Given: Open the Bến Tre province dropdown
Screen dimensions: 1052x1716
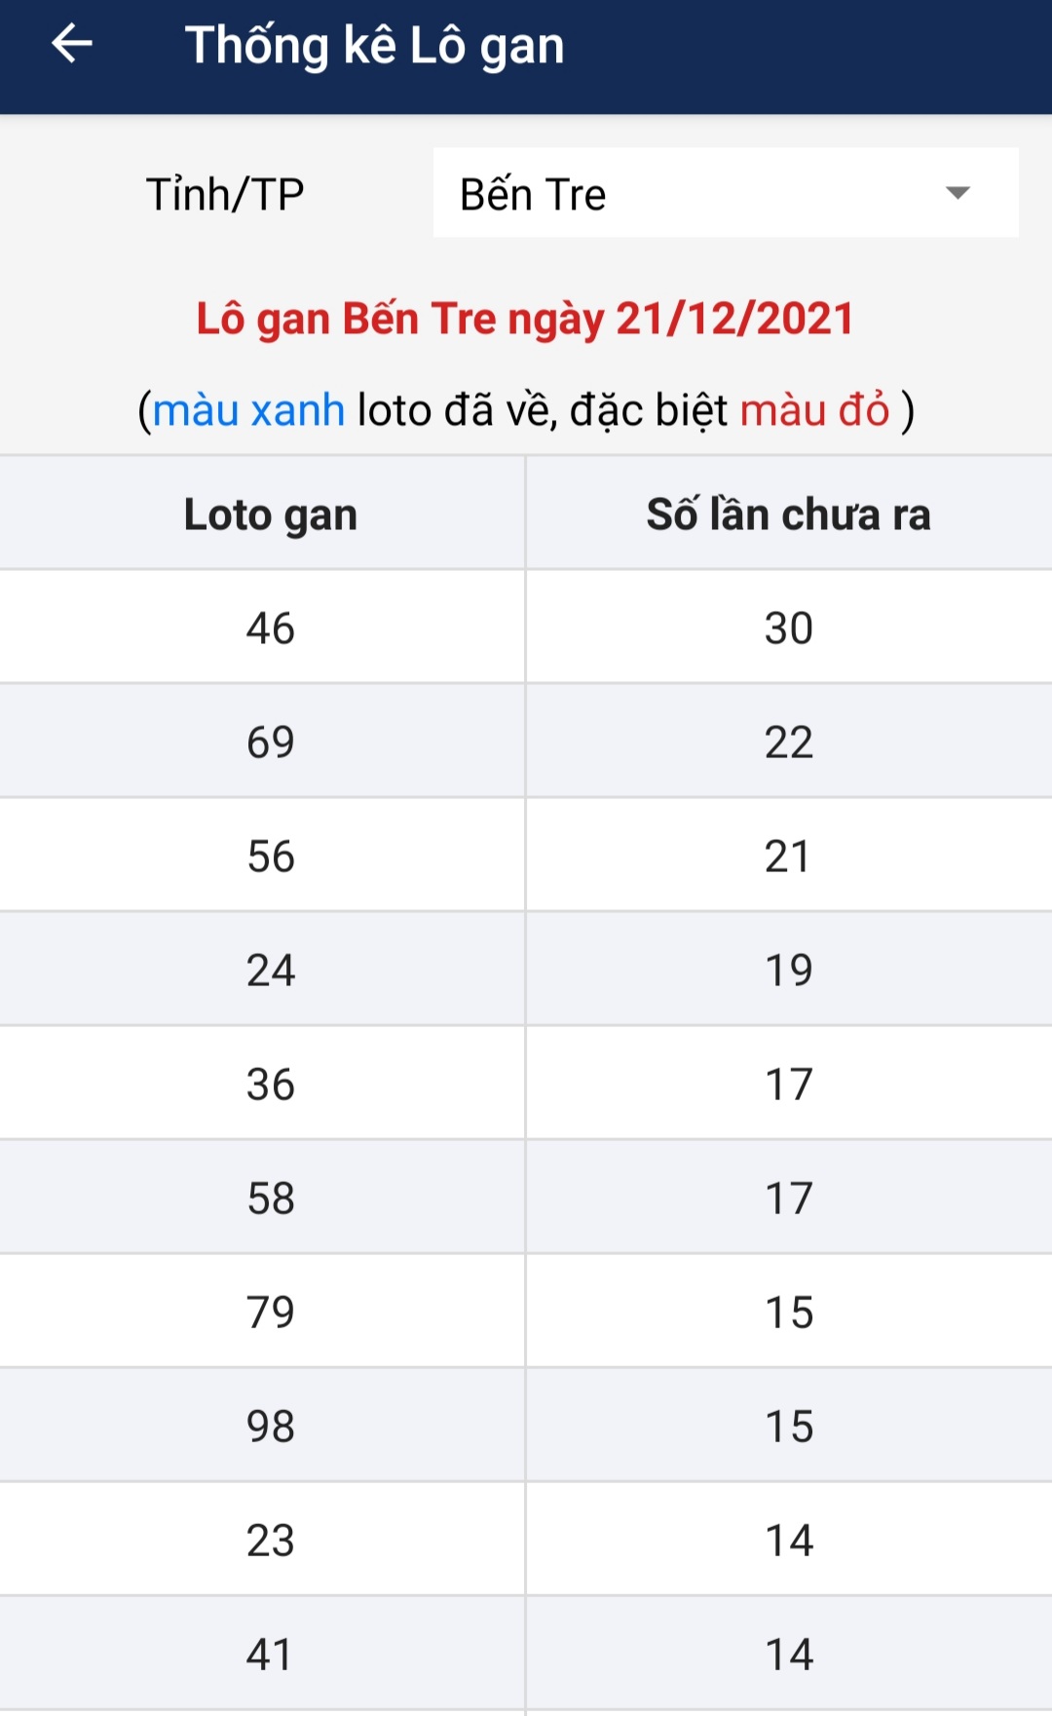Looking at the screenshot, I should (x=725, y=193).
